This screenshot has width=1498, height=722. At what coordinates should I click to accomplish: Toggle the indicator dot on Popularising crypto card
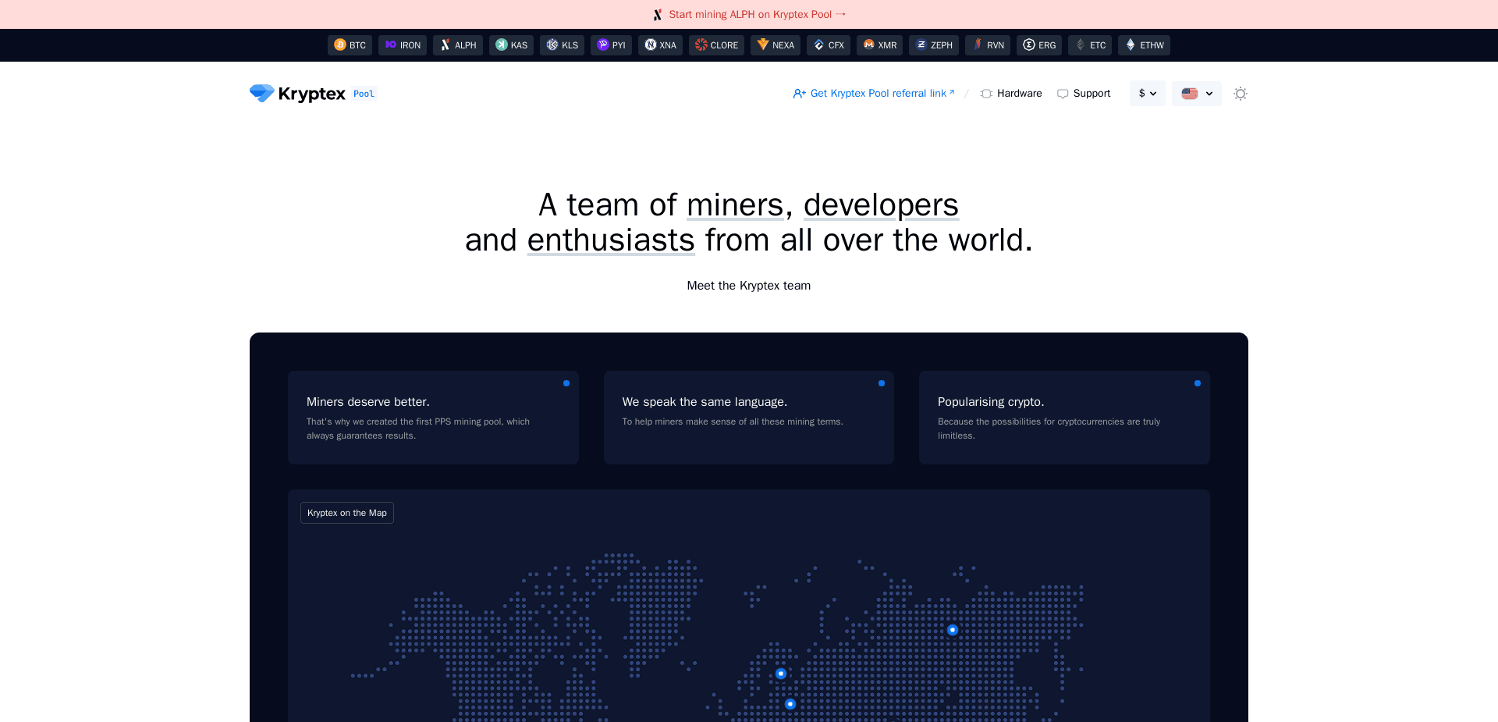[x=1198, y=383]
